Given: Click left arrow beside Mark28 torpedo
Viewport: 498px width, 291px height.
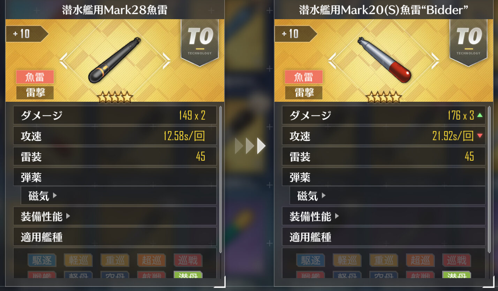Looking at the screenshot, I should pos(63,61).
